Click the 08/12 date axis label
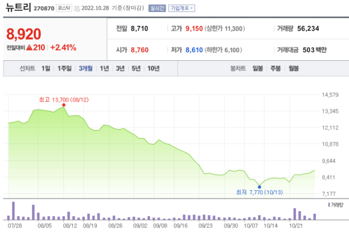The height and width of the screenshot is (236, 349). (x=70, y=226)
